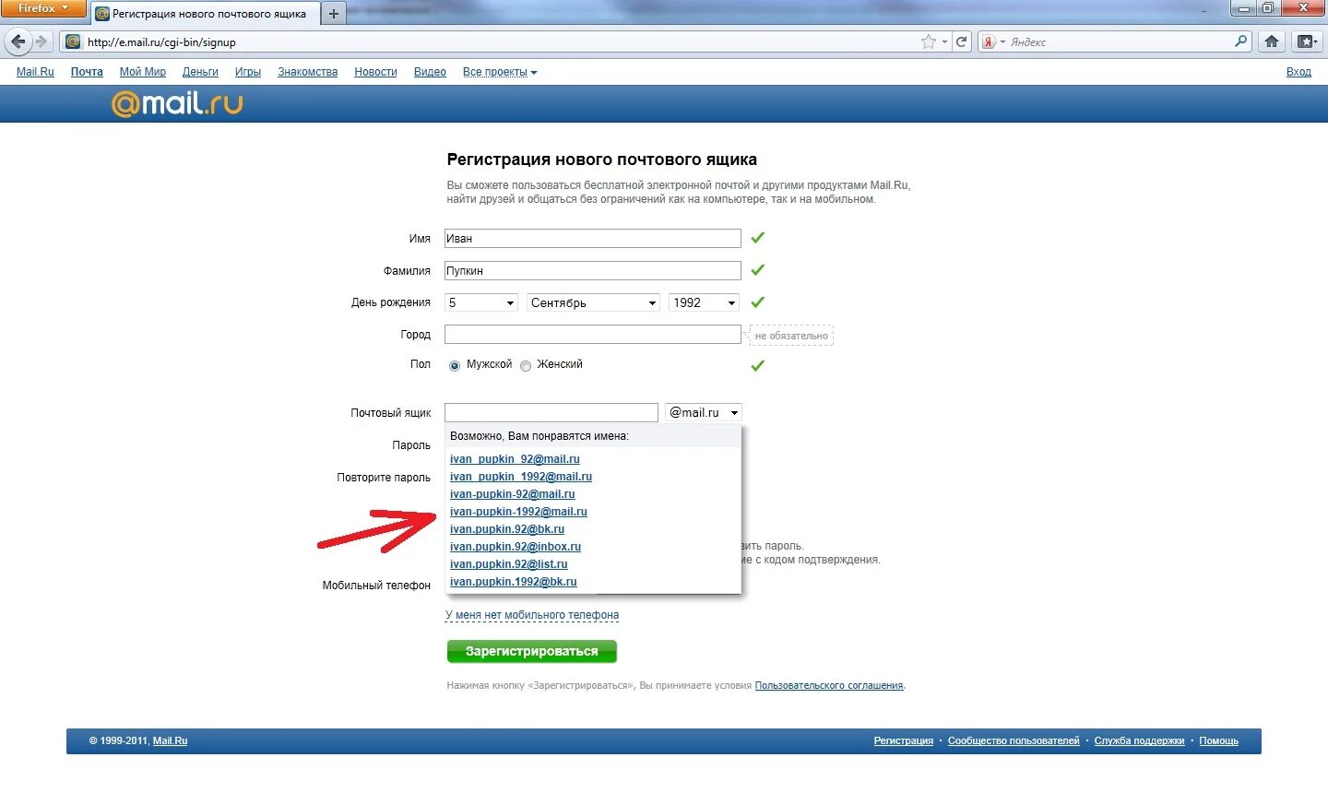Open footer Служба поддержки link

tap(1140, 740)
